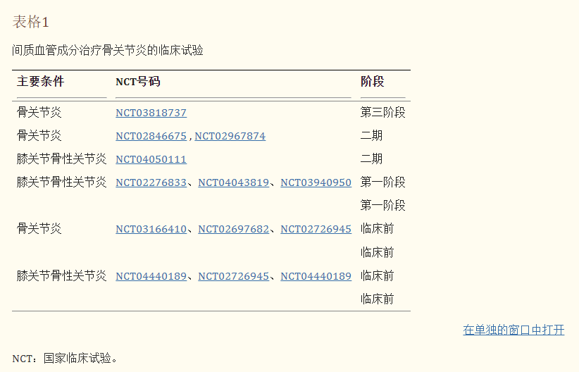Click the 主要条件 column header
Viewport: 579px width, 372px height.
(41, 82)
